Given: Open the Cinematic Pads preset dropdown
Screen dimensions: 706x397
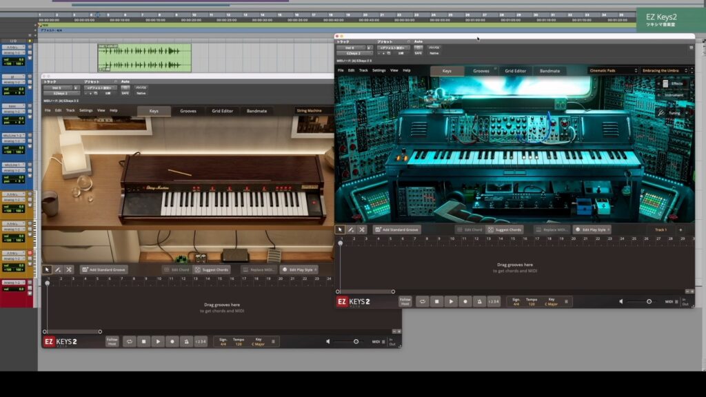Looking at the screenshot, I should (613, 70).
